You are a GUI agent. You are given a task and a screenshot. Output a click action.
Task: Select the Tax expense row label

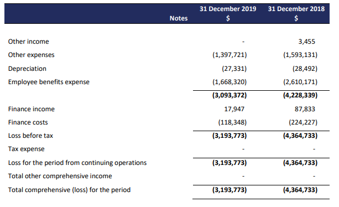coord(27,149)
